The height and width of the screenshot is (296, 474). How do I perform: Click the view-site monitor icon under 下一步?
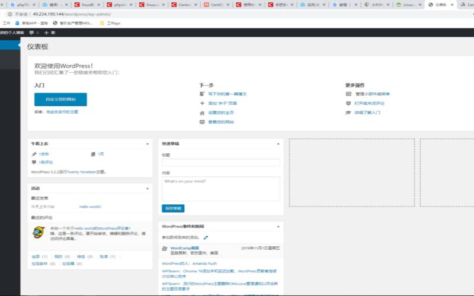click(202, 122)
